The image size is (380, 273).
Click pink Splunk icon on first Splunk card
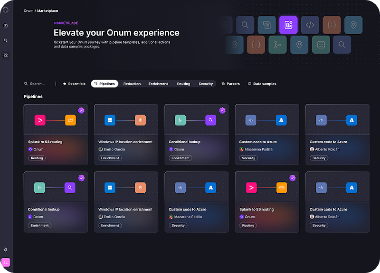pyautogui.click(x=40, y=120)
